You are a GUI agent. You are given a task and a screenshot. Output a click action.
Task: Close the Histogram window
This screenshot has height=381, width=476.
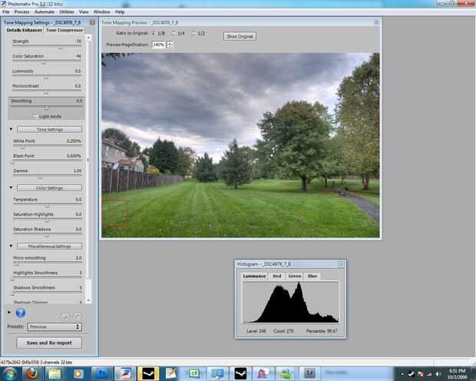(x=341, y=264)
